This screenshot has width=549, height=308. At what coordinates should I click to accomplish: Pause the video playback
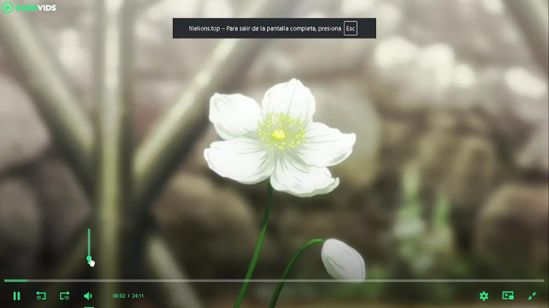click(x=16, y=296)
